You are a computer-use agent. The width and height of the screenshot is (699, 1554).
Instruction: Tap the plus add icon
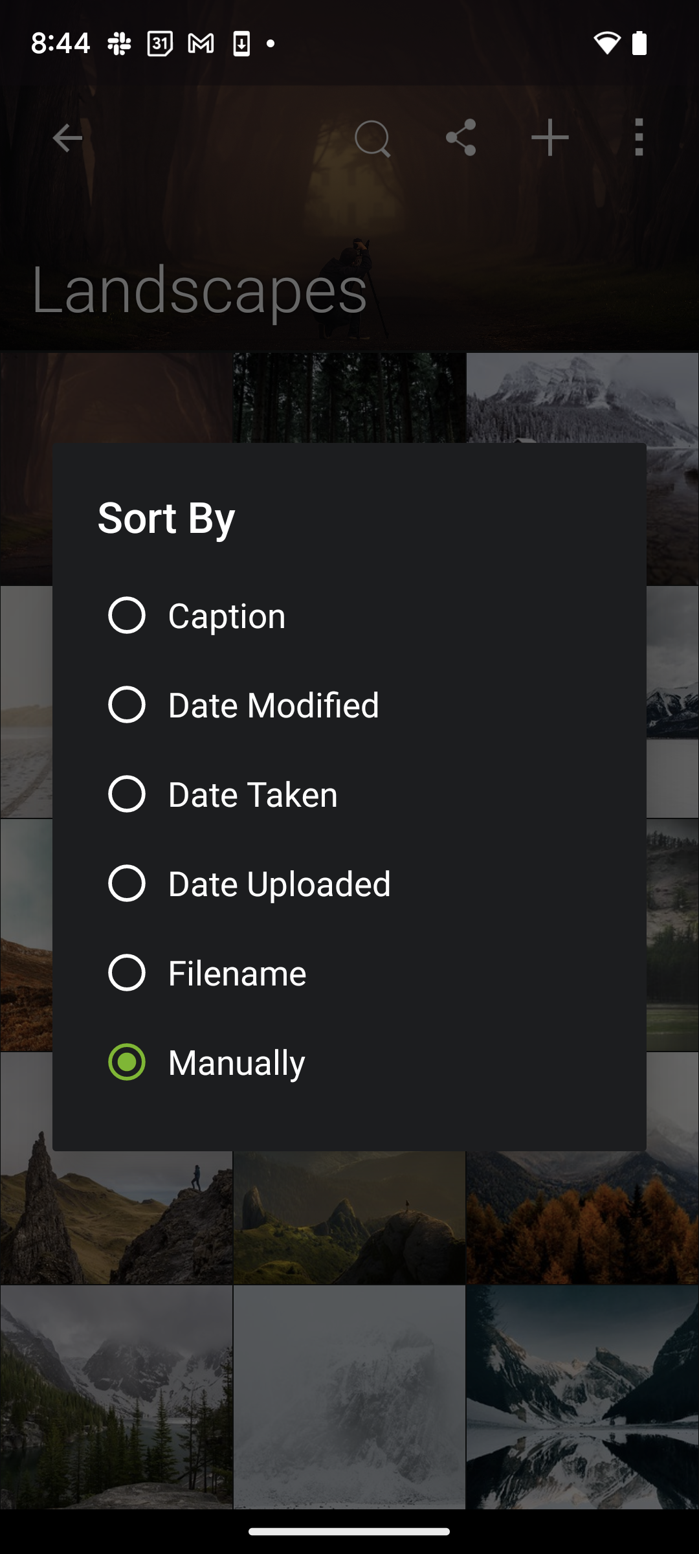pos(550,137)
